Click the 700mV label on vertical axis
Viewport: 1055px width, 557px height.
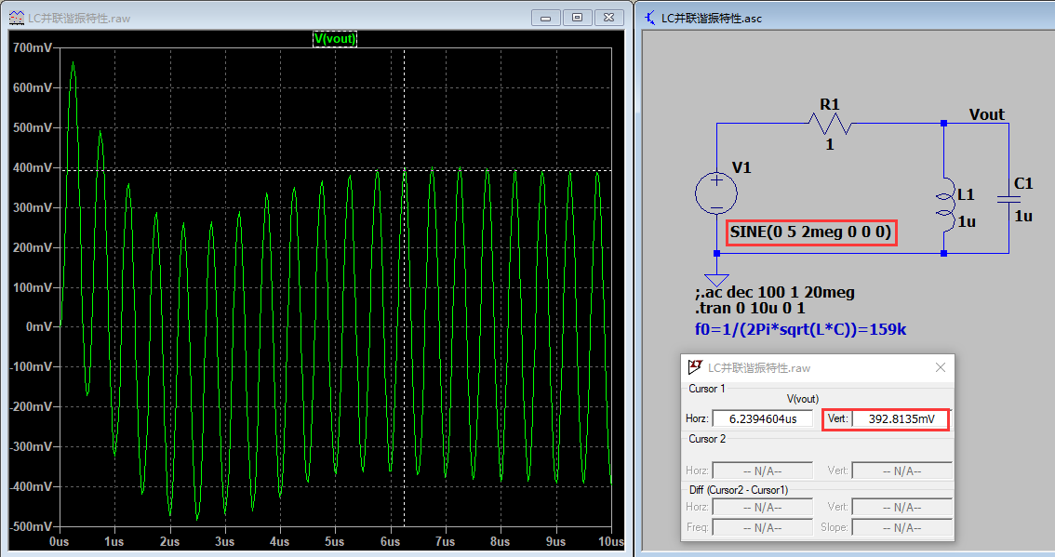tap(33, 47)
